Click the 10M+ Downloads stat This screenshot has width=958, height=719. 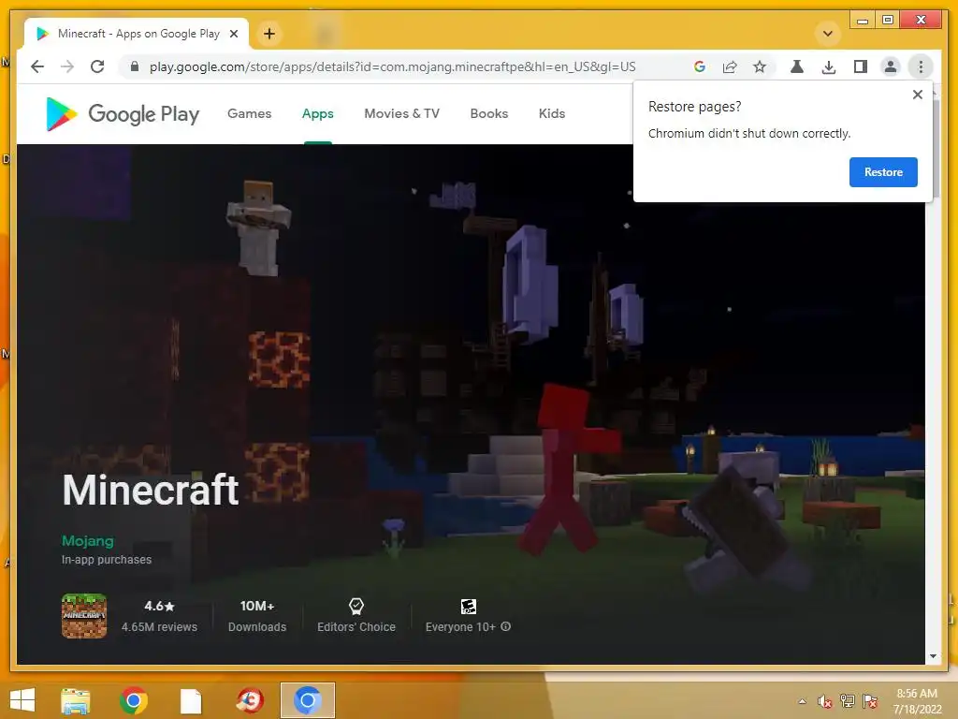(256, 615)
